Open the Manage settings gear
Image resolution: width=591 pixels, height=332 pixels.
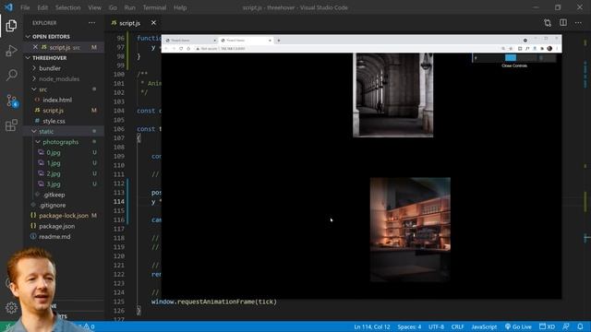(x=11, y=308)
